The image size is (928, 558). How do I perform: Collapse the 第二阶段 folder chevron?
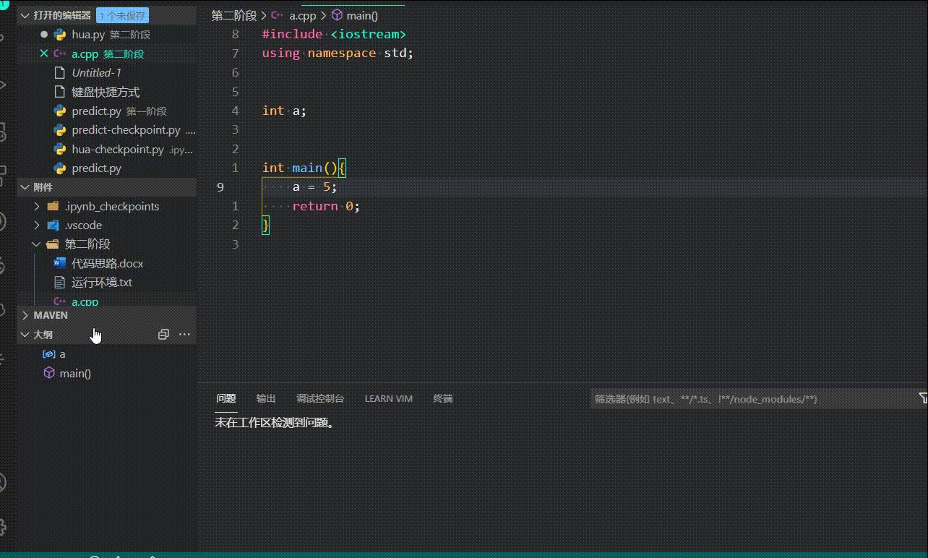pyautogui.click(x=38, y=244)
